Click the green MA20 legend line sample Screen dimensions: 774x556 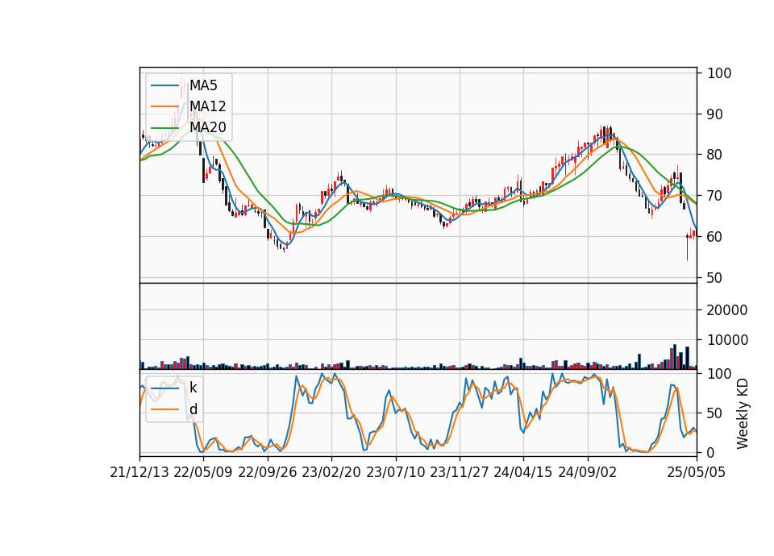pyautogui.click(x=164, y=128)
